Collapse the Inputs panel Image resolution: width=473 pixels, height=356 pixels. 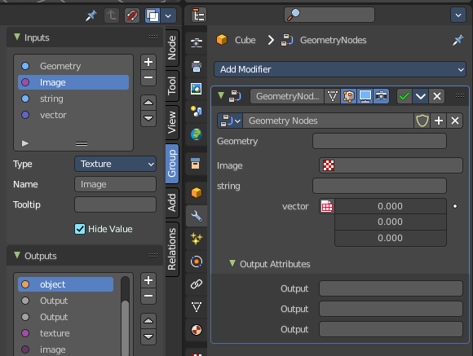17,37
